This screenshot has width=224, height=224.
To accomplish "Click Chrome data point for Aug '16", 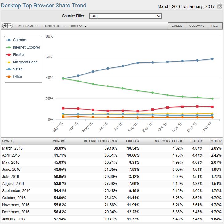I will coord(138,63).
